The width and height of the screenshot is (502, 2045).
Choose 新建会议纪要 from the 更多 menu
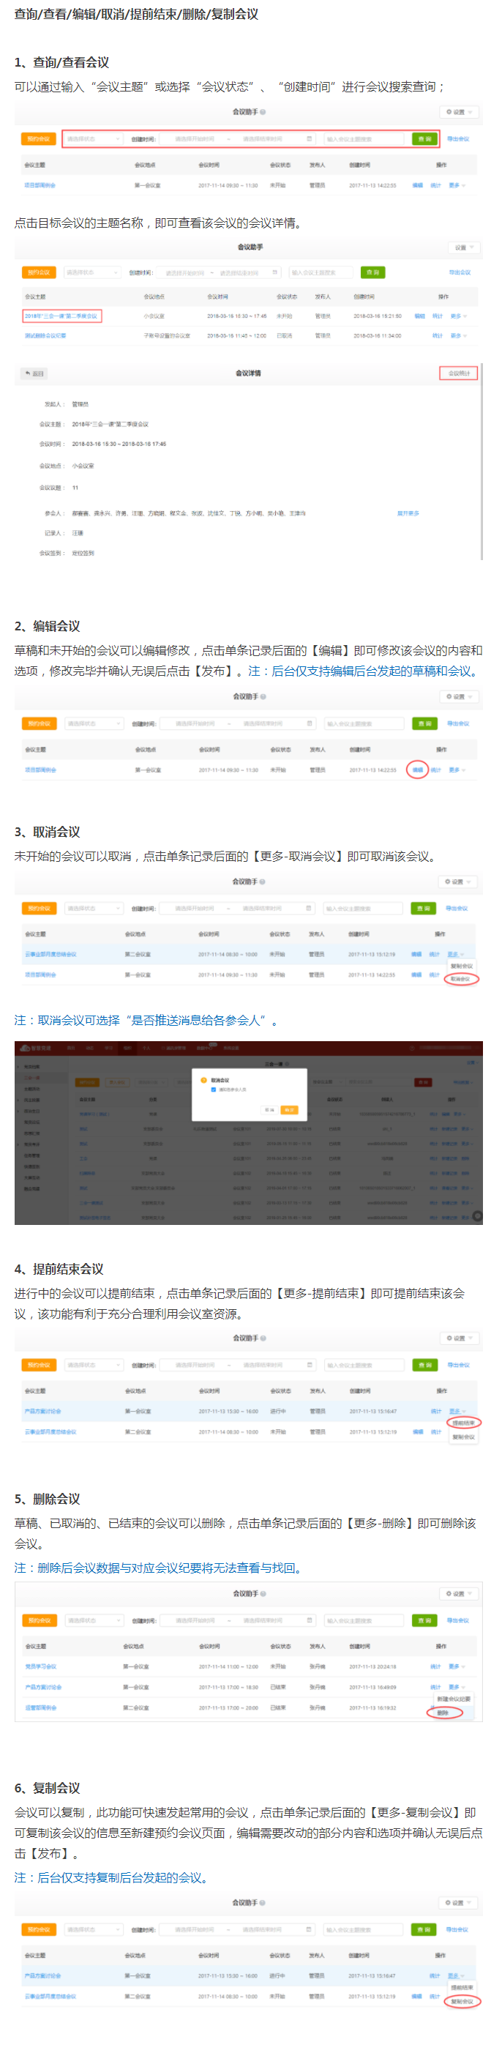click(454, 1699)
